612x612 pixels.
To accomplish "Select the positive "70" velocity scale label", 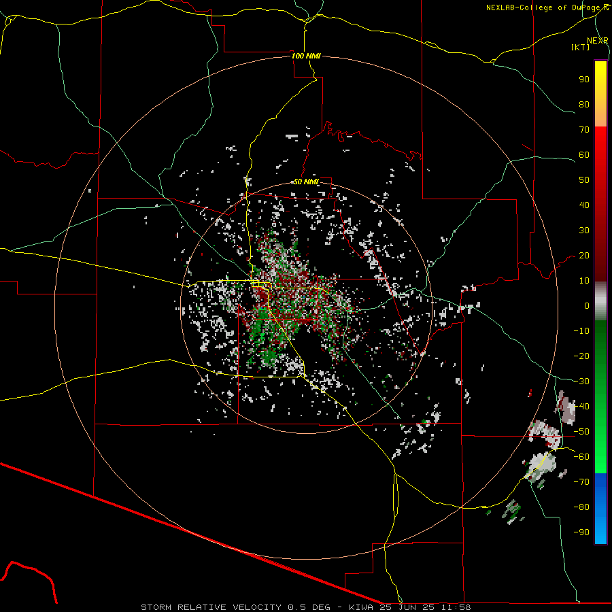I will pos(584,130).
